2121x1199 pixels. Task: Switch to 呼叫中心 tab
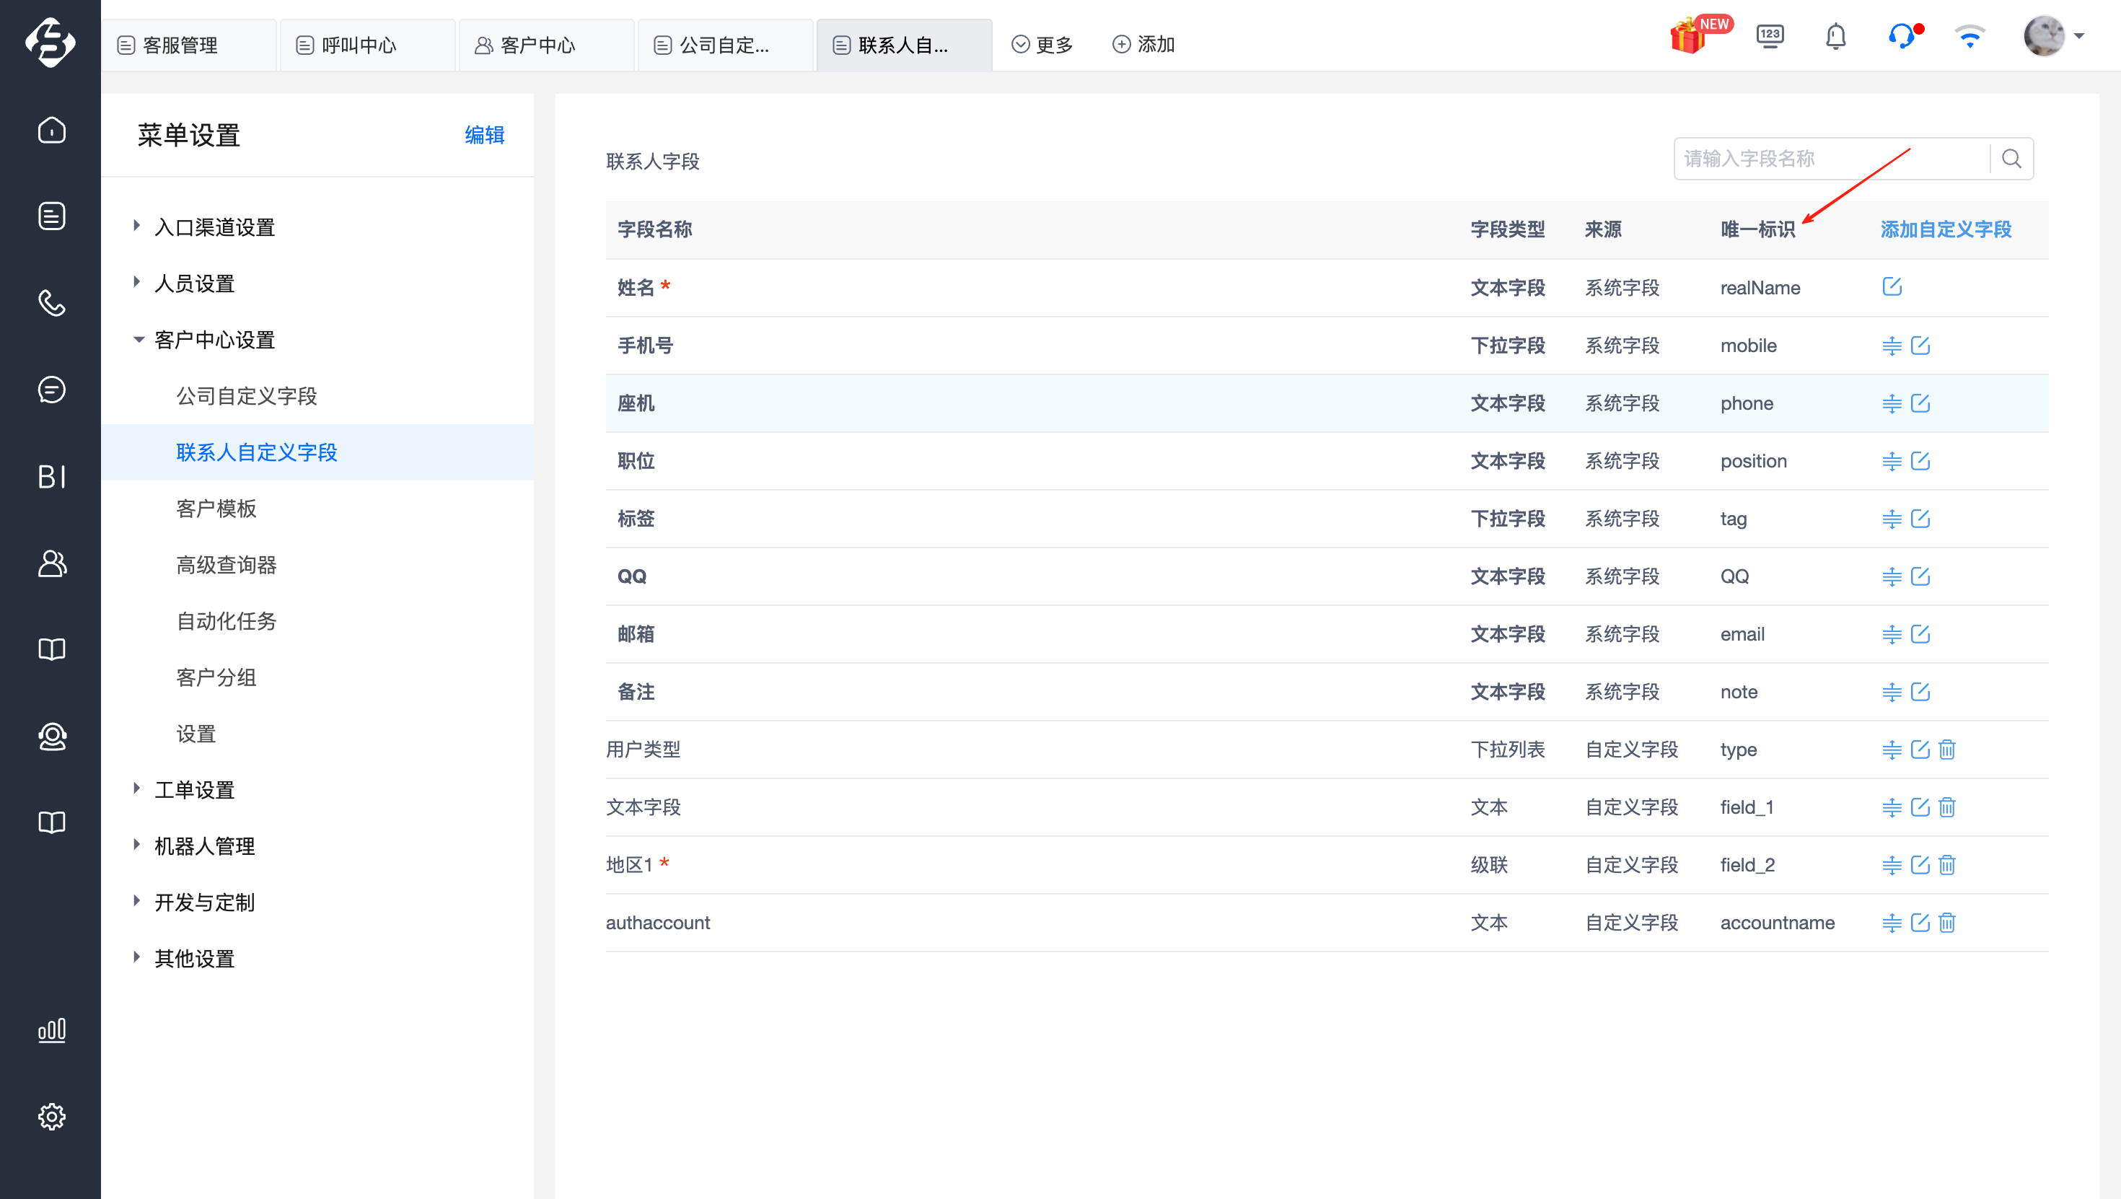pos(368,45)
